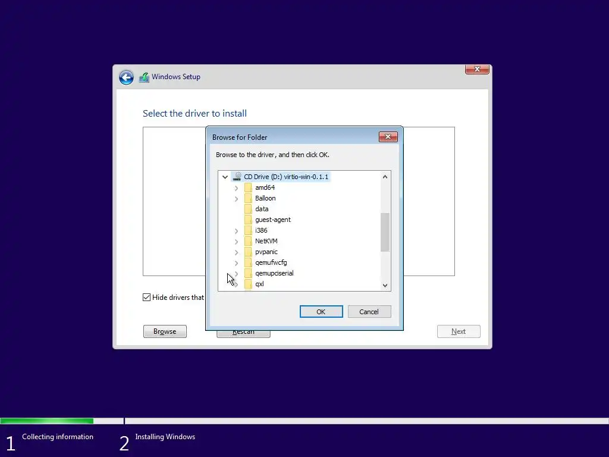Expand the Balloon folder

236,199
